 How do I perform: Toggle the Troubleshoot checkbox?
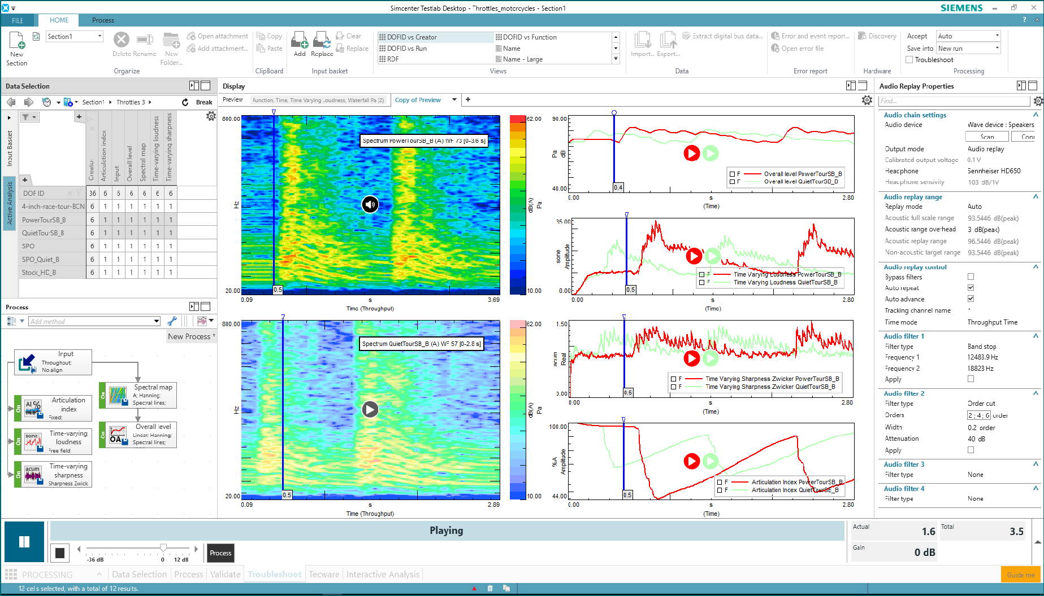[909, 59]
